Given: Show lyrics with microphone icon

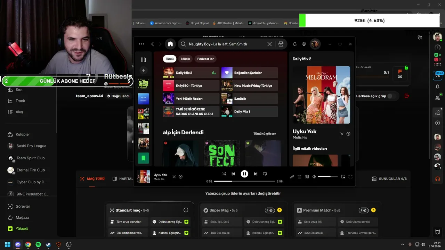Looking at the screenshot, I should [292, 177].
